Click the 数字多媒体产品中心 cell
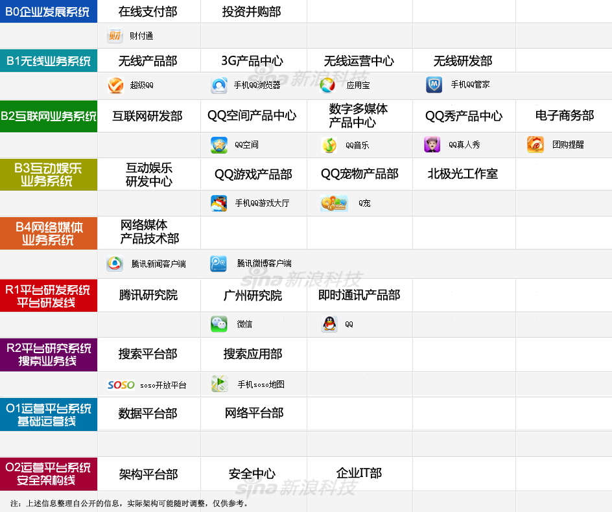 [359, 116]
